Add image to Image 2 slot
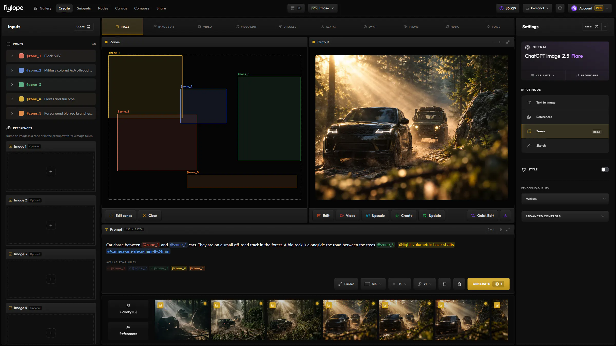Image resolution: width=616 pixels, height=346 pixels. coord(51,225)
